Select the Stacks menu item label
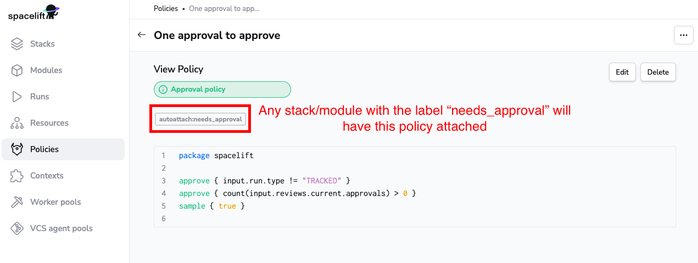The width and height of the screenshot is (698, 263). (x=42, y=44)
